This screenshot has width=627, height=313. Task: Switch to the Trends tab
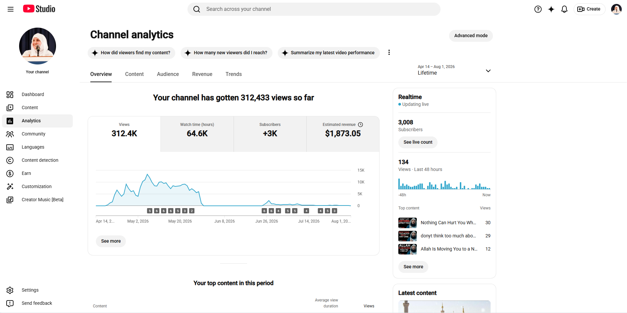pyautogui.click(x=234, y=74)
